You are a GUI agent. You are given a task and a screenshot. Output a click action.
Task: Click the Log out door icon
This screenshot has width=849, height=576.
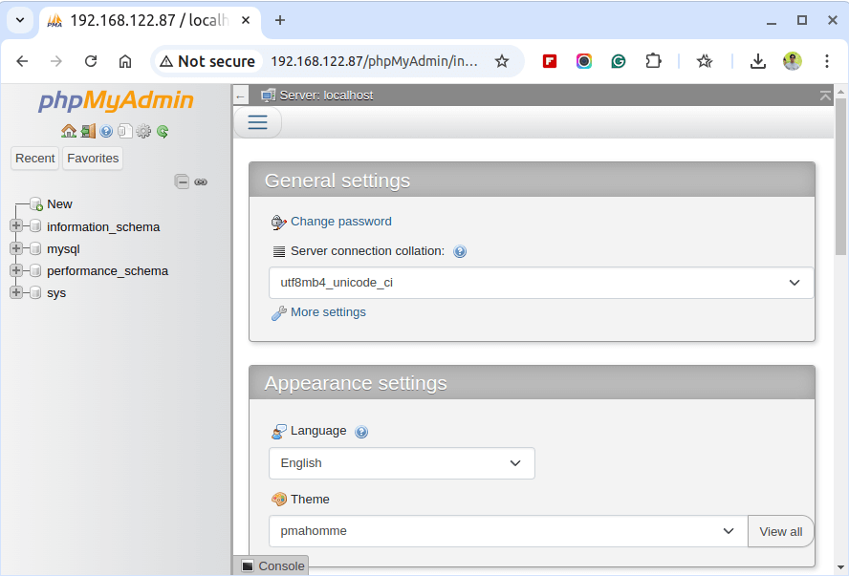(88, 131)
